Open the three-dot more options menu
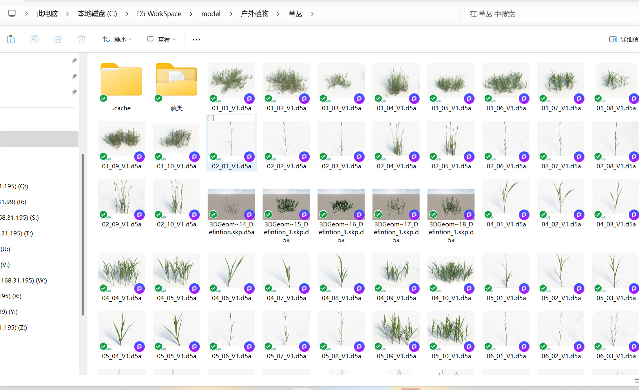 [196, 40]
